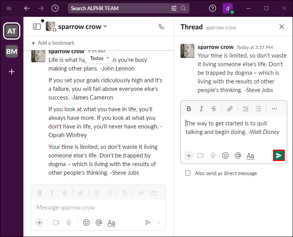Open more formatting options ellipsis in thread
Viewport: 293px width, 237px height.
point(274,109)
